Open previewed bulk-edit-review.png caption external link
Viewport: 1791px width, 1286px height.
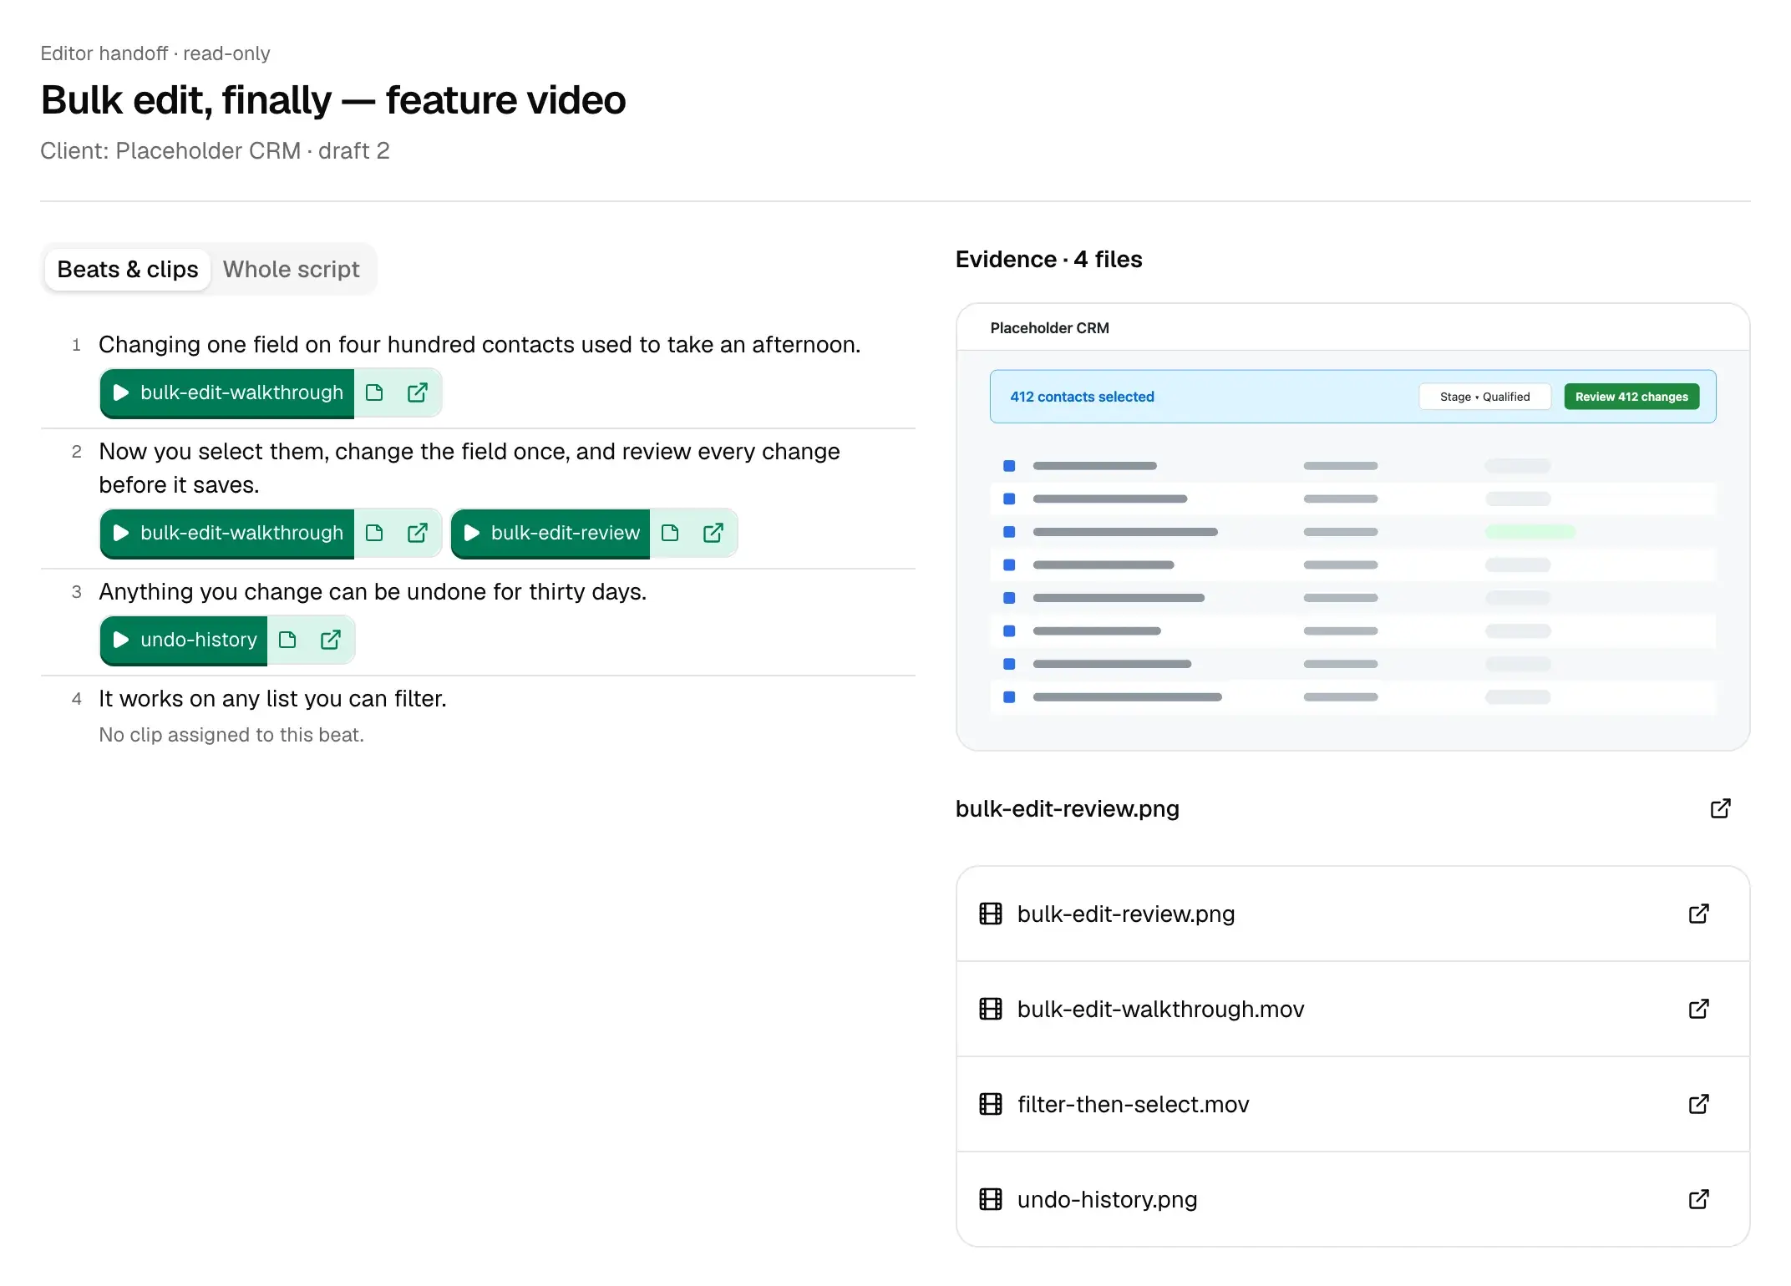click(1720, 808)
